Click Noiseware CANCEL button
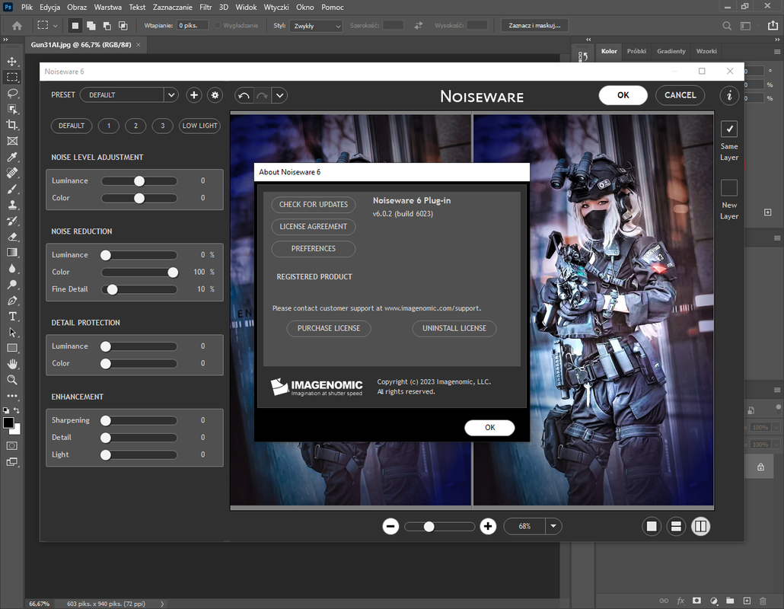 pyautogui.click(x=680, y=95)
